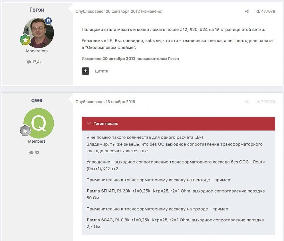Click Гэгэн's profile photo avatar
Screen dimensions: 284x241
point(39,33)
